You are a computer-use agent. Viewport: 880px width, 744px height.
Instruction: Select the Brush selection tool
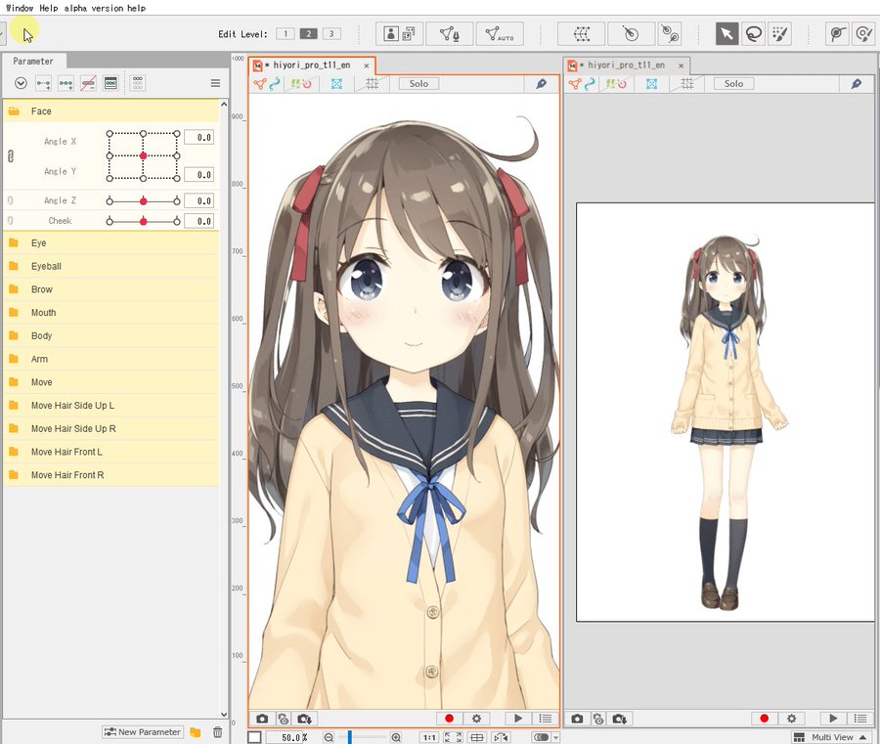779,34
